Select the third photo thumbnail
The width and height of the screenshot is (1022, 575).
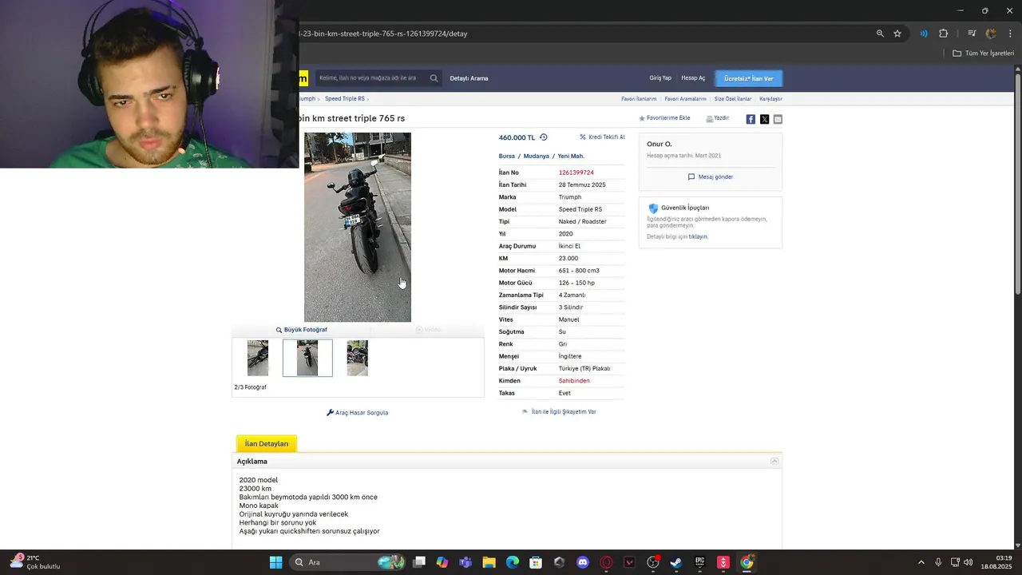click(x=357, y=358)
